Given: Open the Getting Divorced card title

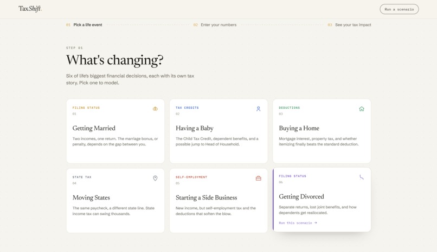Looking at the screenshot, I should (301, 196).
